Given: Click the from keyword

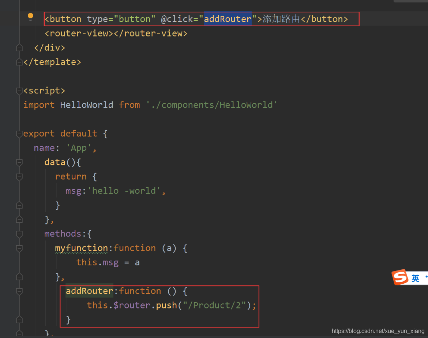Looking at the screenshot, I should pos(129,105).
